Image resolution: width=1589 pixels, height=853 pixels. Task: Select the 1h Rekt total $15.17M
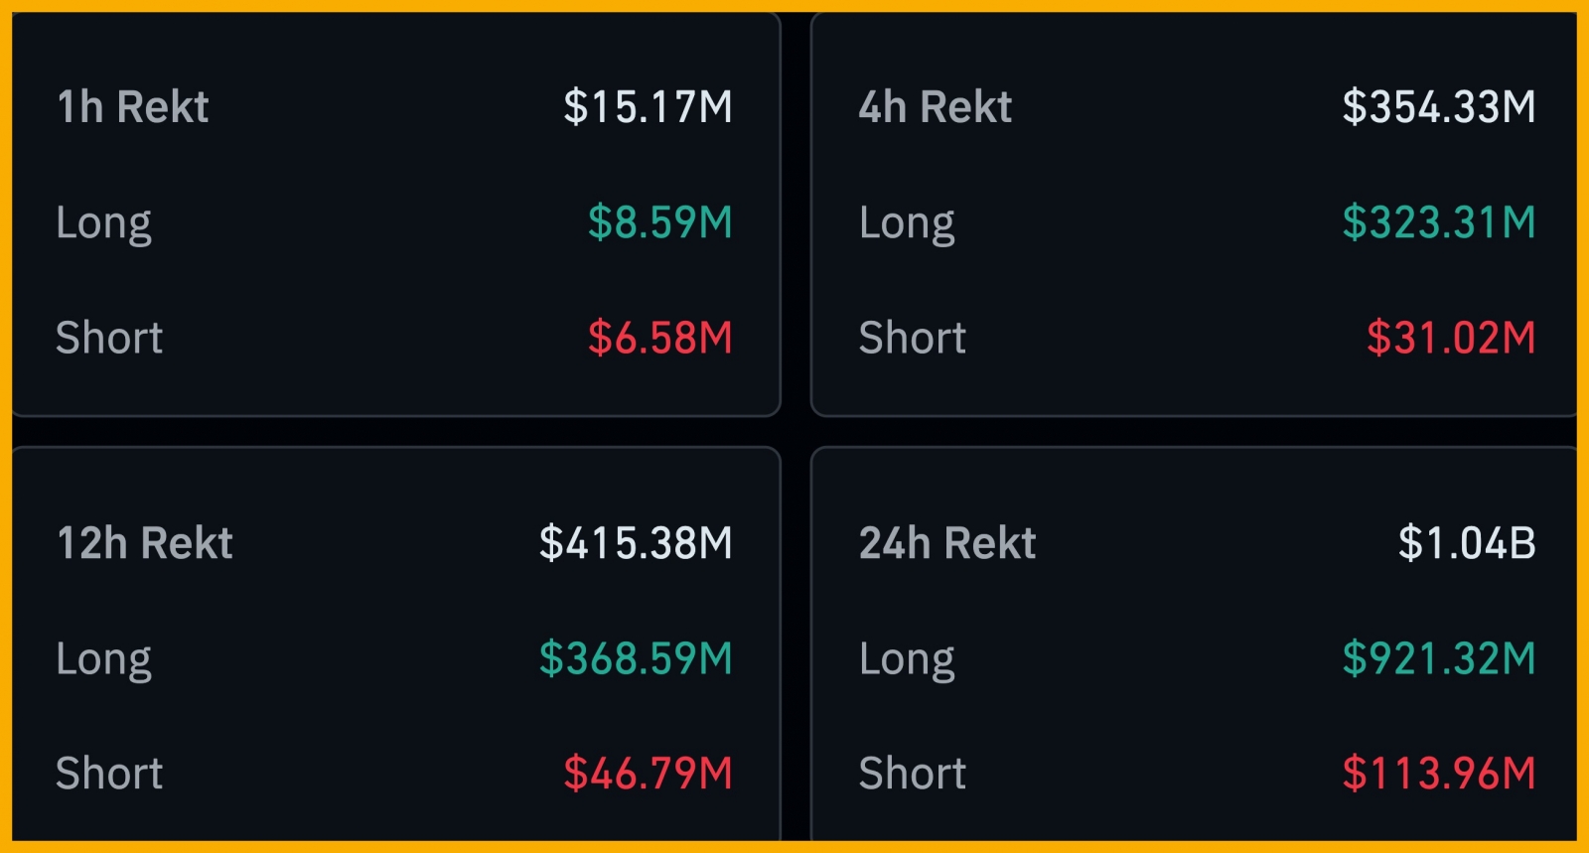pos(648,107)
